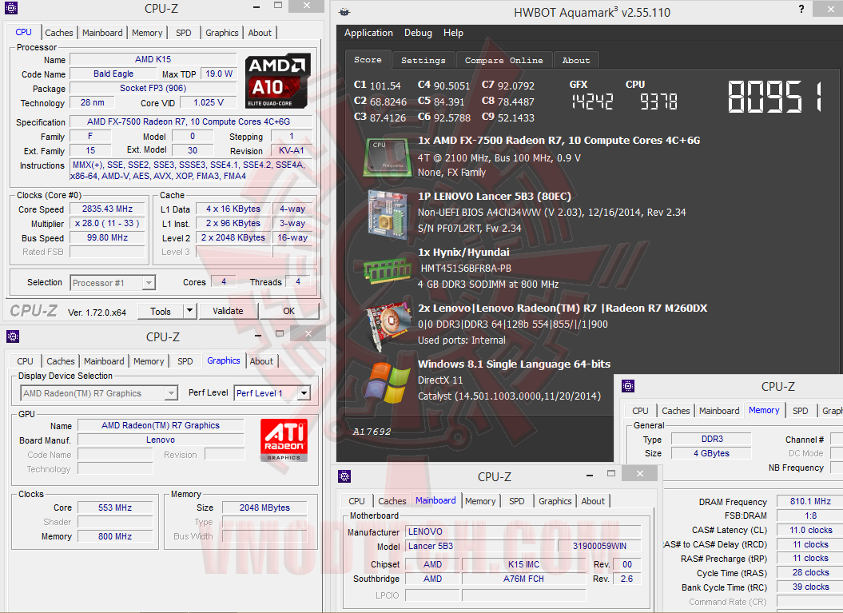Click the Radeon graphics card icon
The width and height of the screenshot is (843, 613).
tap(388, 325)
